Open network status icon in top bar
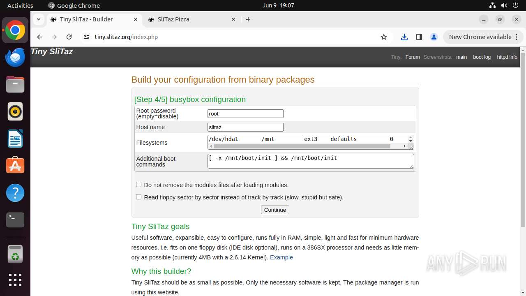 [493, 5]
